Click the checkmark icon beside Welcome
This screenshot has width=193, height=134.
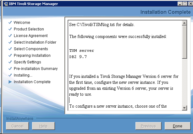[10, 23]
